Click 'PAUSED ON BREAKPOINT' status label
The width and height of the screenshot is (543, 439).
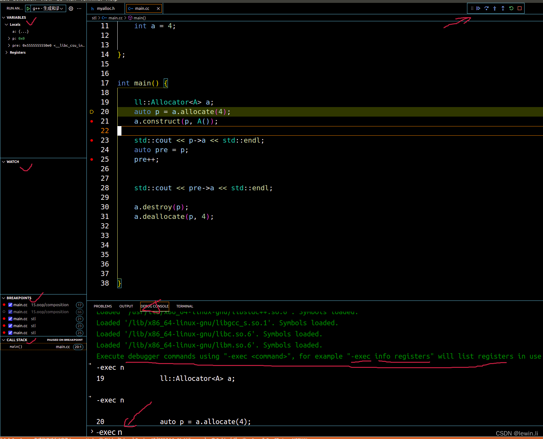click(x=65, y=340)
